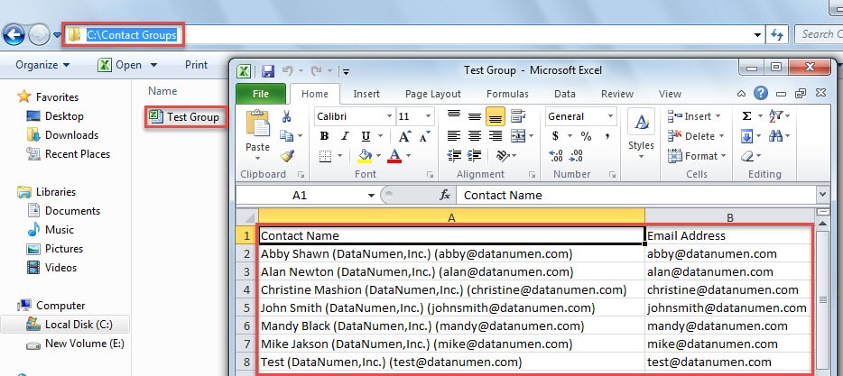Click Print in Explorer toolbar
The width and height of the screenshot is (843, 376).
196,65
